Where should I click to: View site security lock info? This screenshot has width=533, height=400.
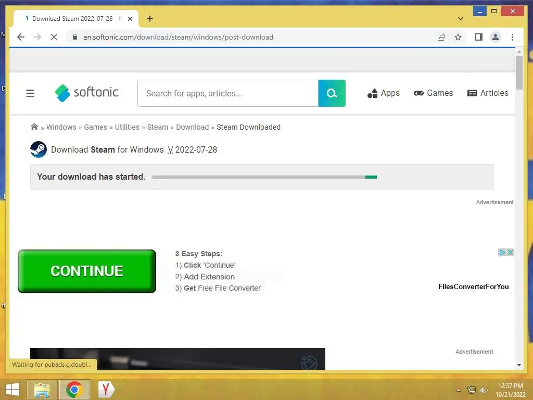click(x=75, y=37)
